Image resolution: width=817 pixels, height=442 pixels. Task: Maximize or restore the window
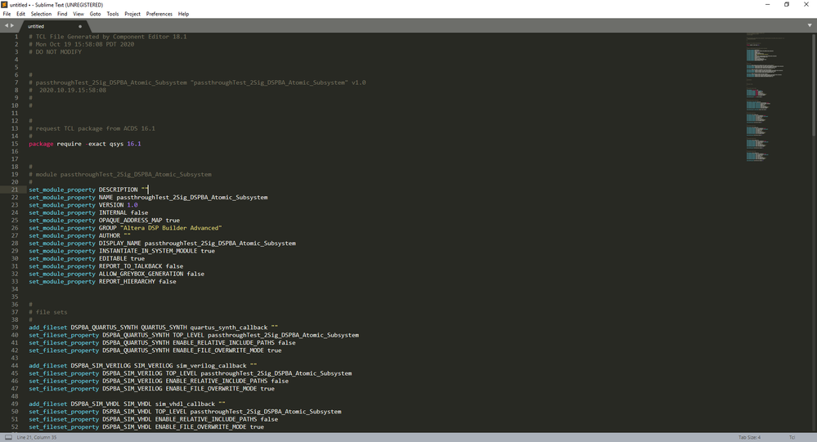pyautogui.click(x=787, y=5)
